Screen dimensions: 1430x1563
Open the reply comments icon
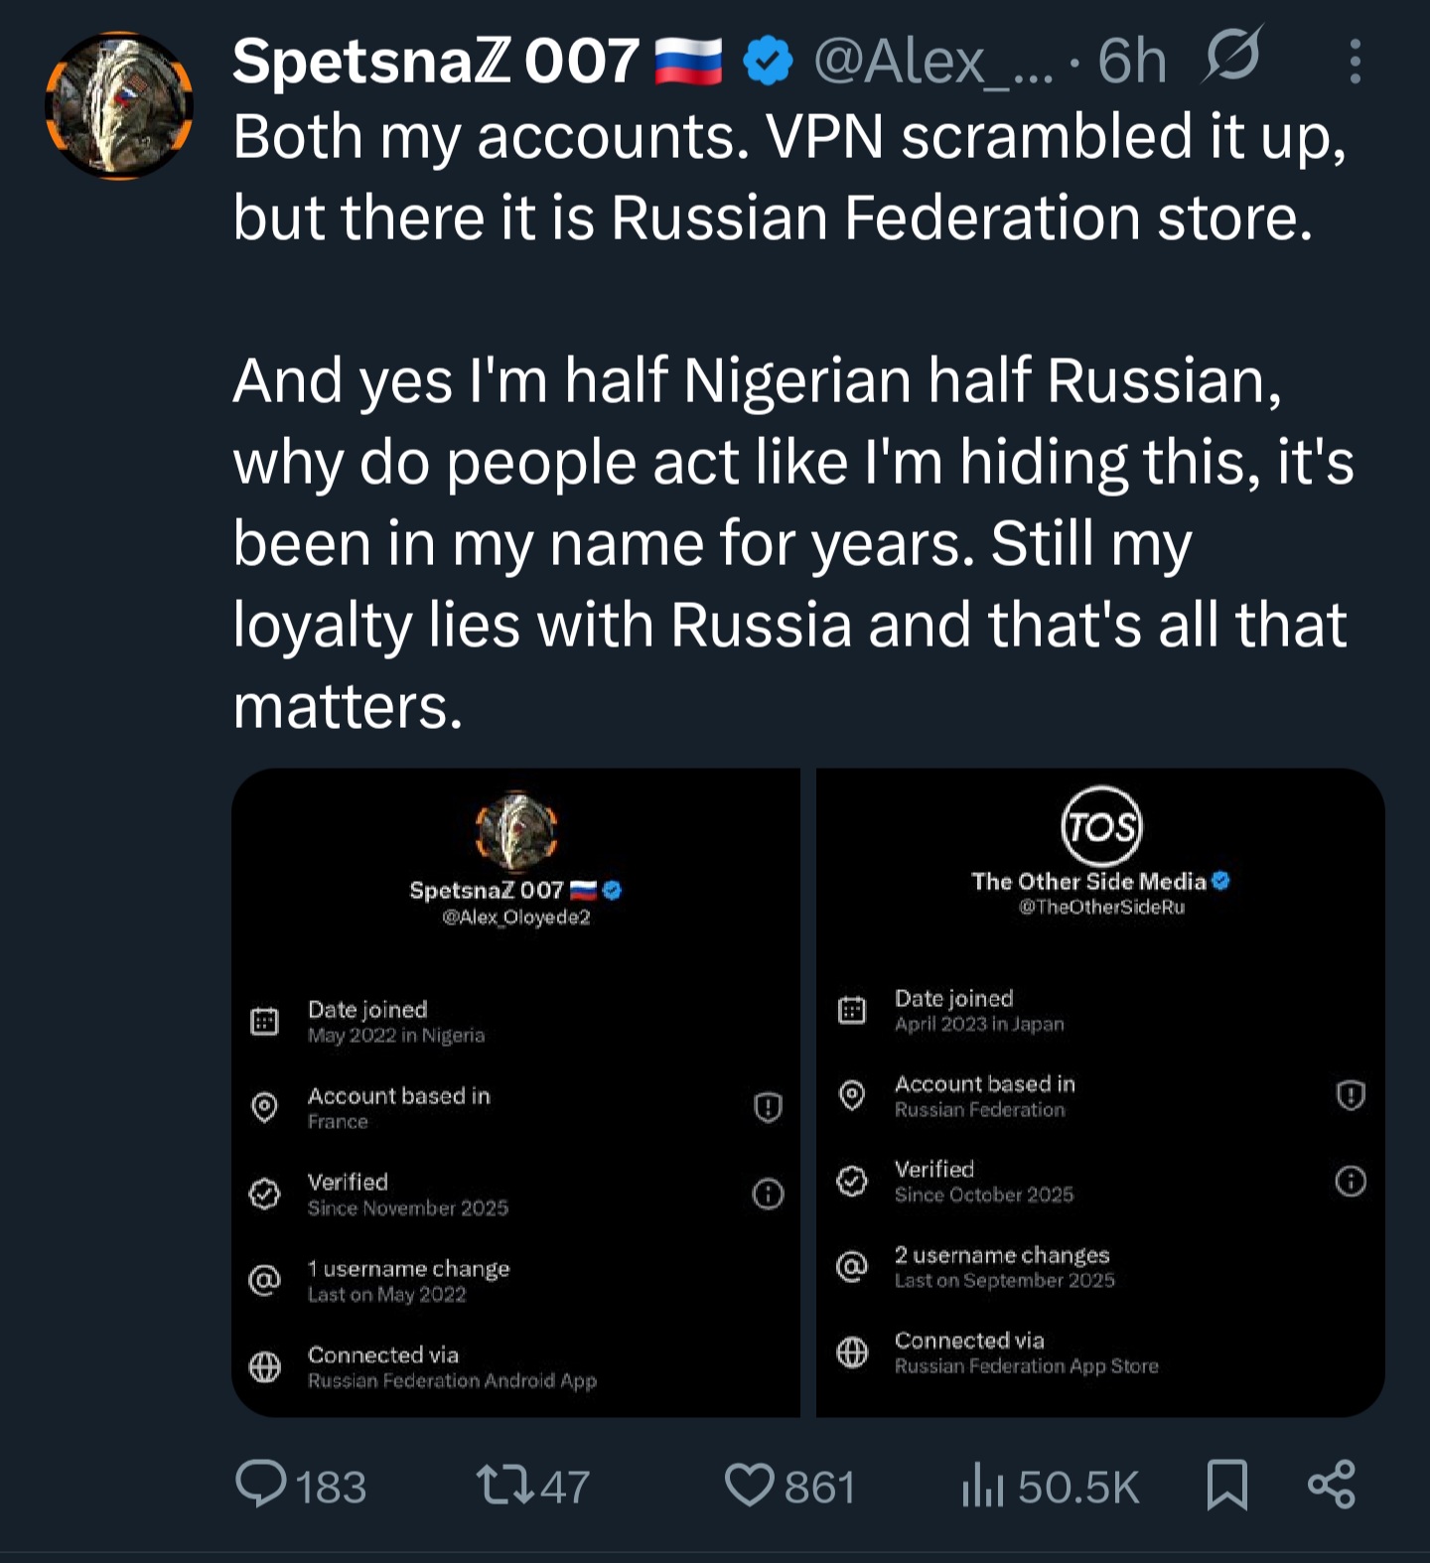pyautogui.click(x=261, y=1486)
